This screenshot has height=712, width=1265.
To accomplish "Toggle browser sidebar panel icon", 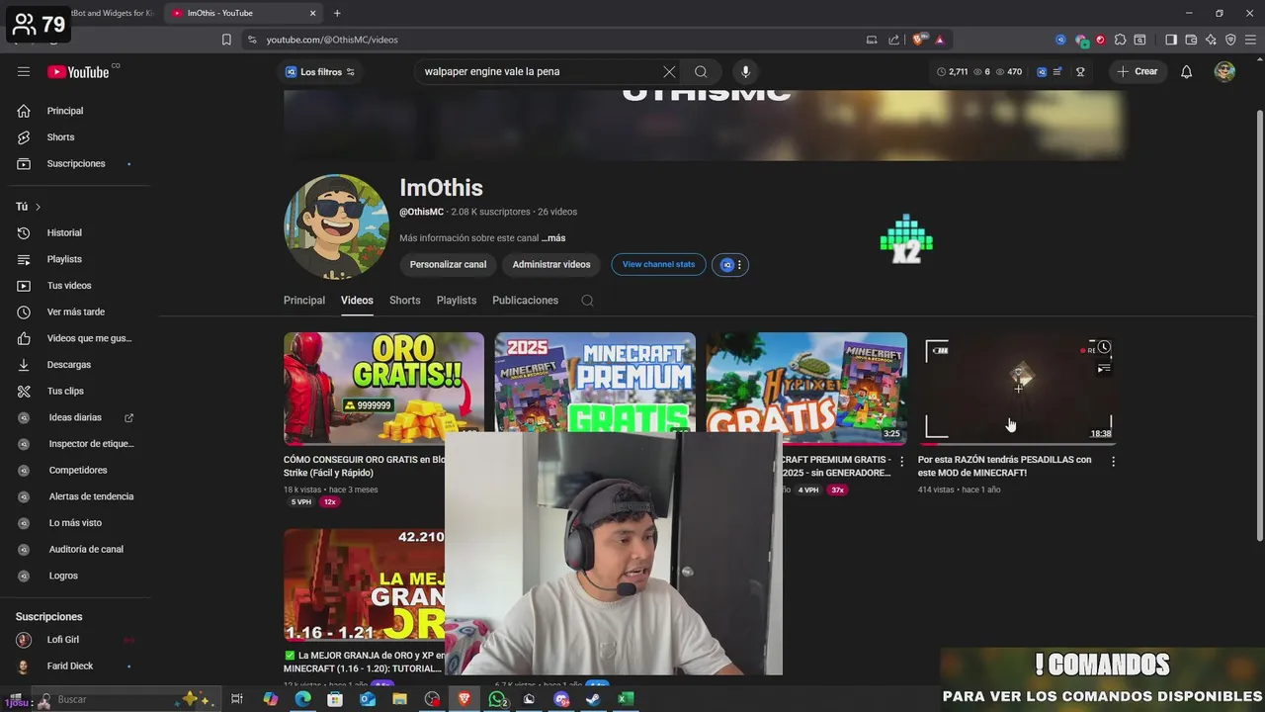I will coord(1171,40).
